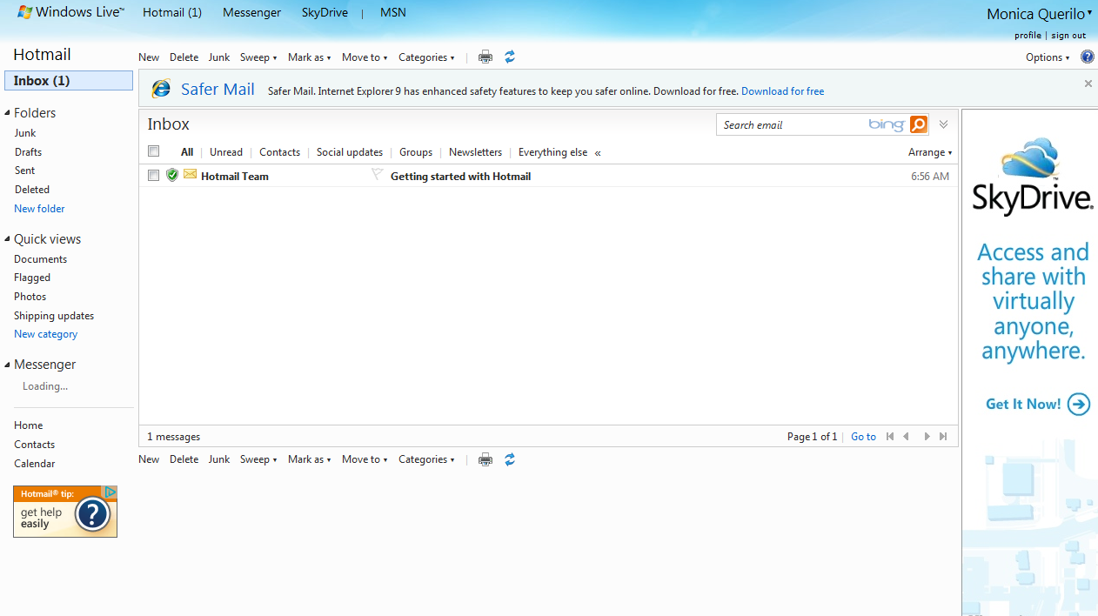Click the bottom toolbar printer icon

485,459
